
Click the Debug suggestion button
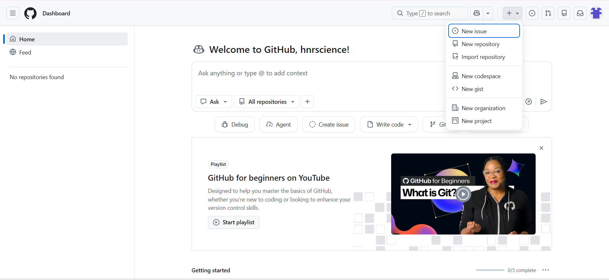pos(235,124)
